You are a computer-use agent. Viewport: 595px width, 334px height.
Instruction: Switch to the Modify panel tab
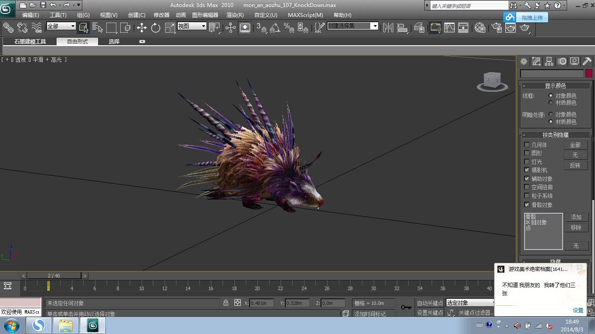pyautogui.click(x=537, y=61)
